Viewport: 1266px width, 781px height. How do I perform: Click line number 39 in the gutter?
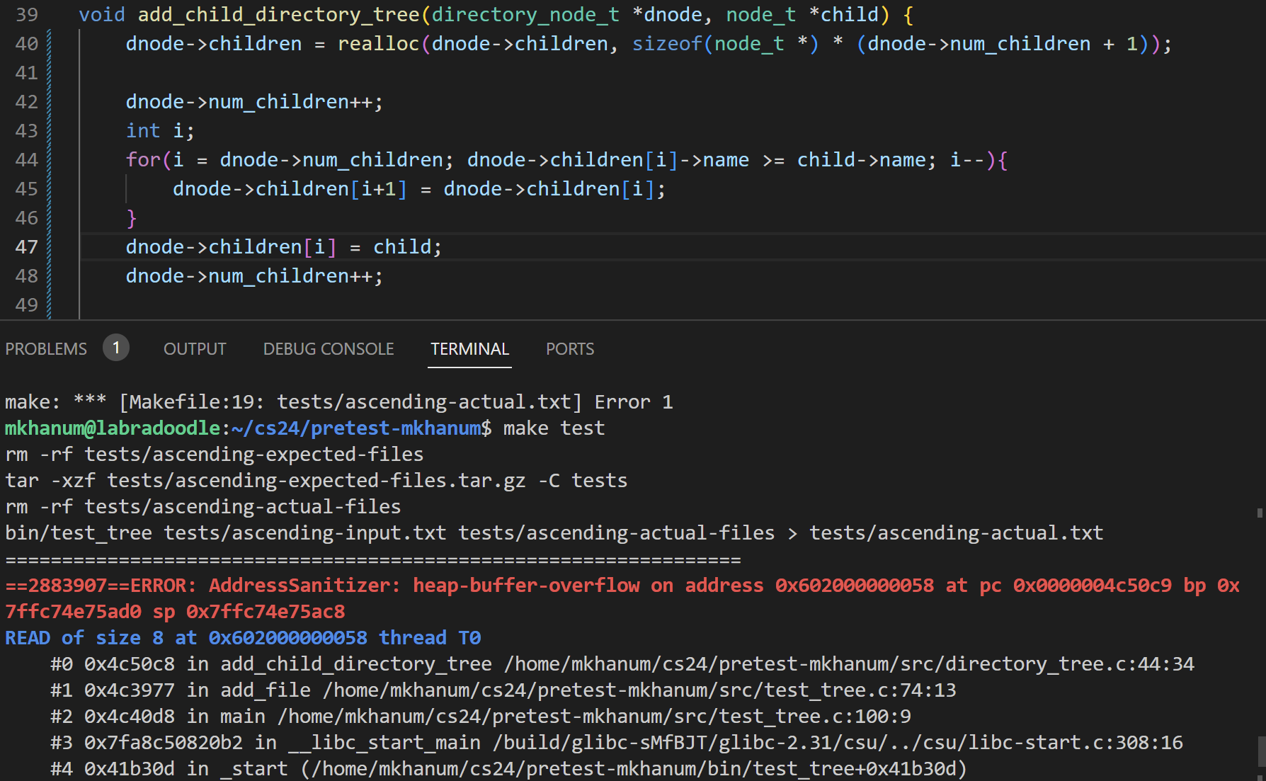pos(26,15)
